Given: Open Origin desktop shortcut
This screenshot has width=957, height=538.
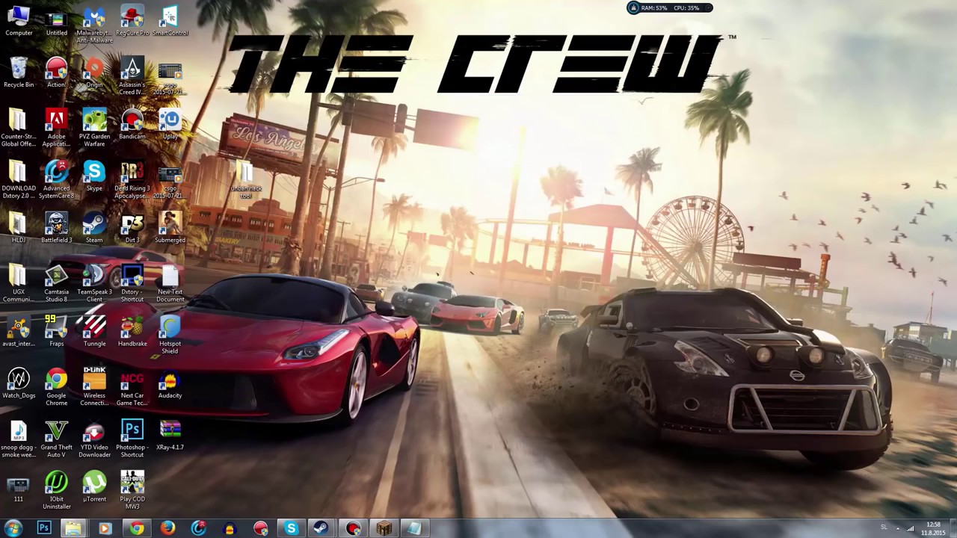Looking at the screenshot, I should pos(94,72).
